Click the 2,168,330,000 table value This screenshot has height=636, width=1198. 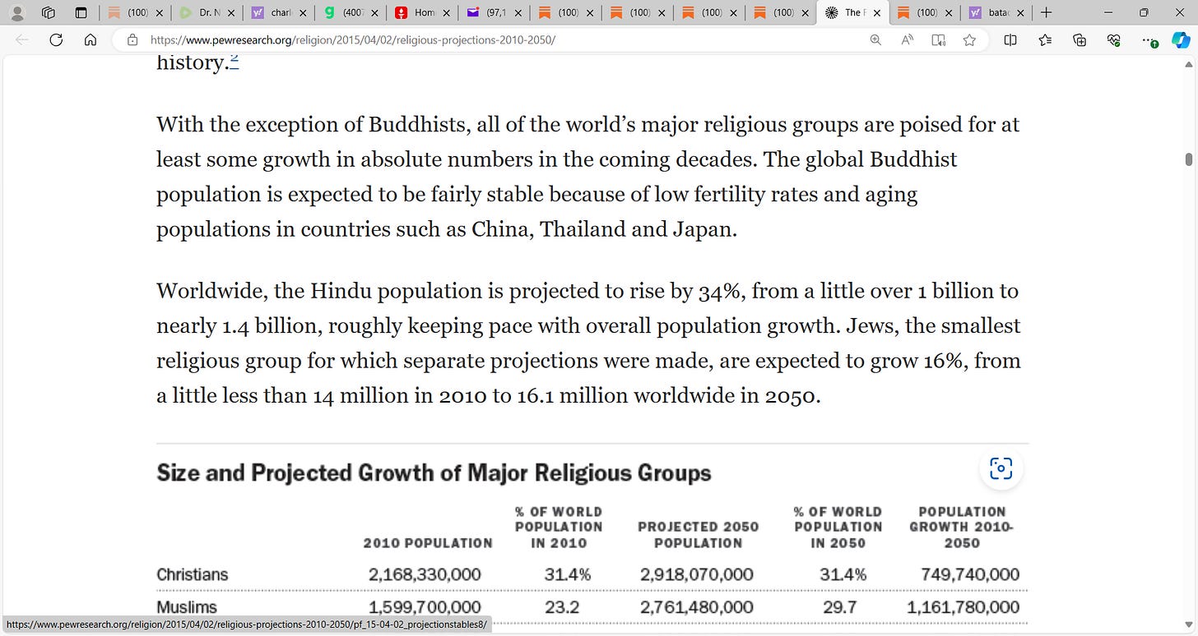[x=425, y=574]
